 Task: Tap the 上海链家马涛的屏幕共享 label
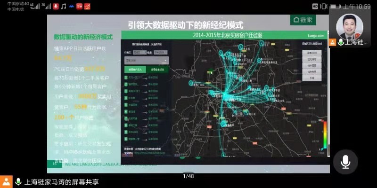pos(61,182)
